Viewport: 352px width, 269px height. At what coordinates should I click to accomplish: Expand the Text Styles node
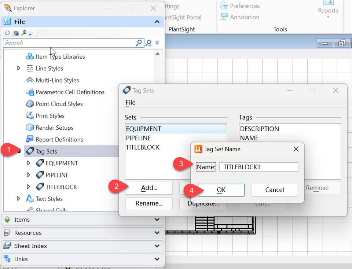(19, 199)
